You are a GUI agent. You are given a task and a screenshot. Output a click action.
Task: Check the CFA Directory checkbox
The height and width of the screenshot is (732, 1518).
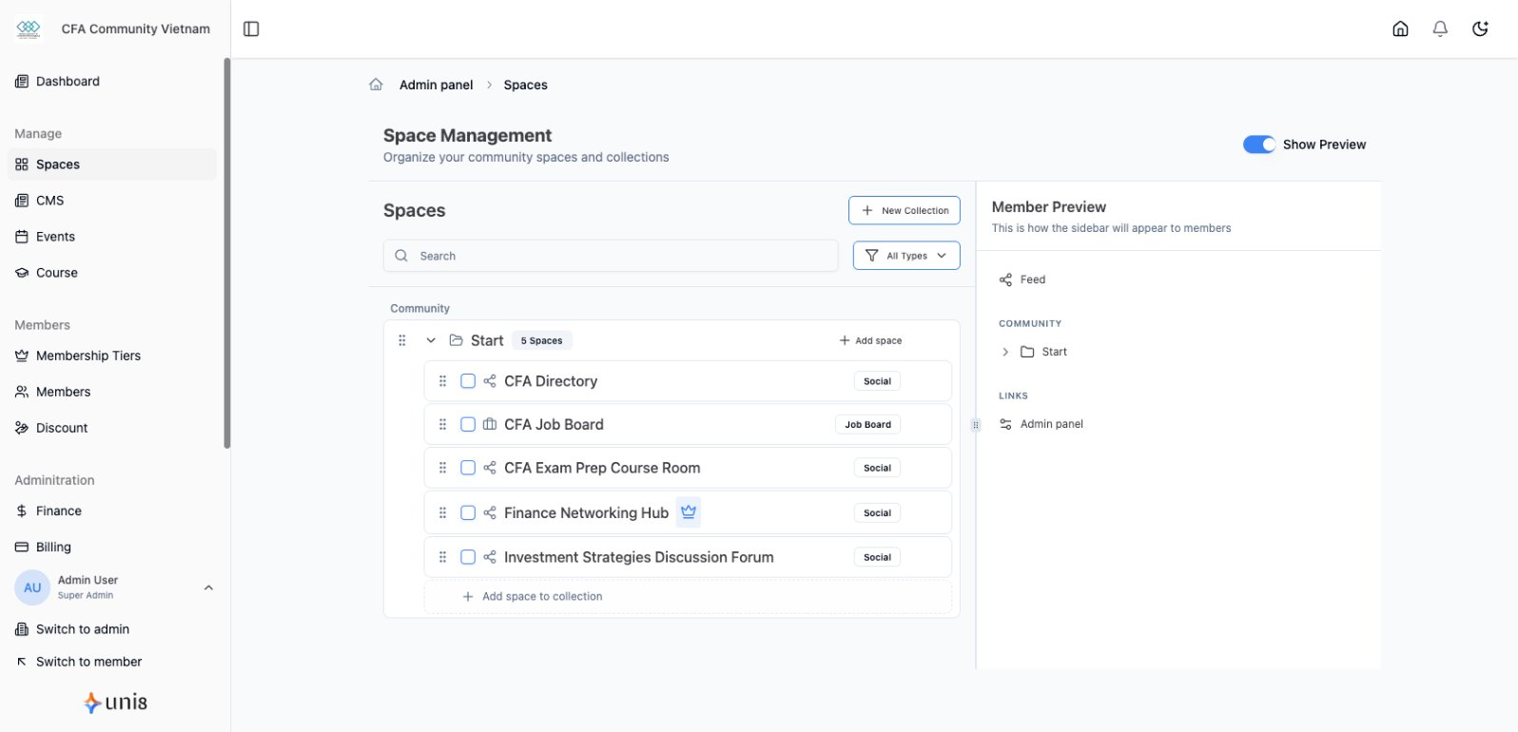tap(468, 381)
